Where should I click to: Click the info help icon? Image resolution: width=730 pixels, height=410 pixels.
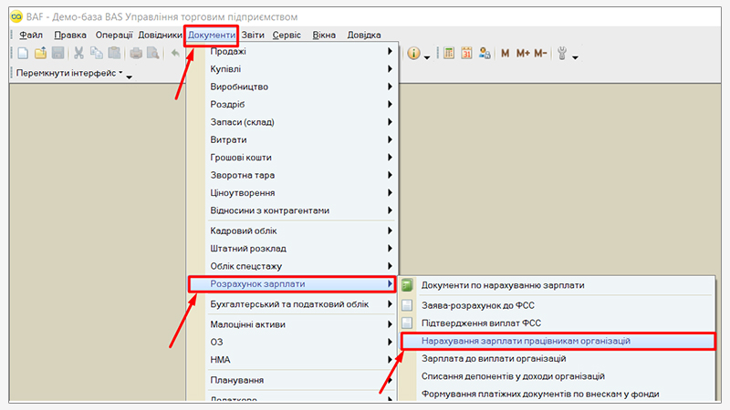click(413, 54)
